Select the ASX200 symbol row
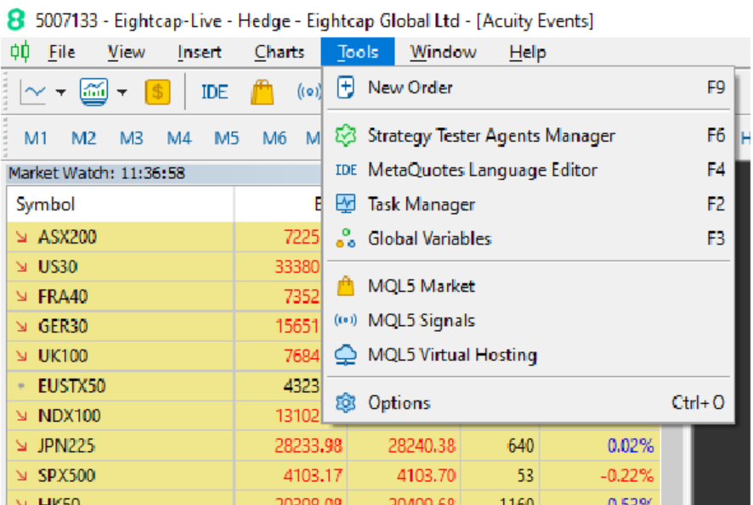Viewport: 753px width, 505px height. pyautogui.click(x=164, y=237)
